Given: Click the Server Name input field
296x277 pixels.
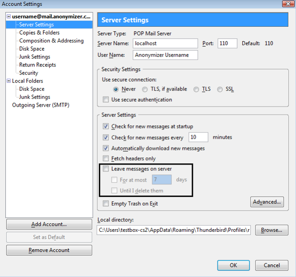Looking at the screenshot, I should [x=165, y=43].
